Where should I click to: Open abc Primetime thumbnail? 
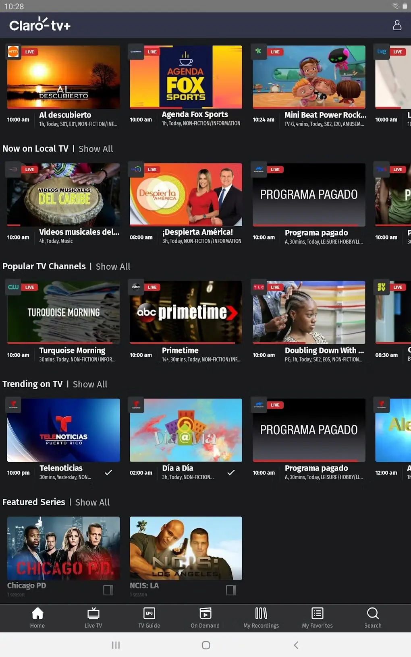pos(186,312)
